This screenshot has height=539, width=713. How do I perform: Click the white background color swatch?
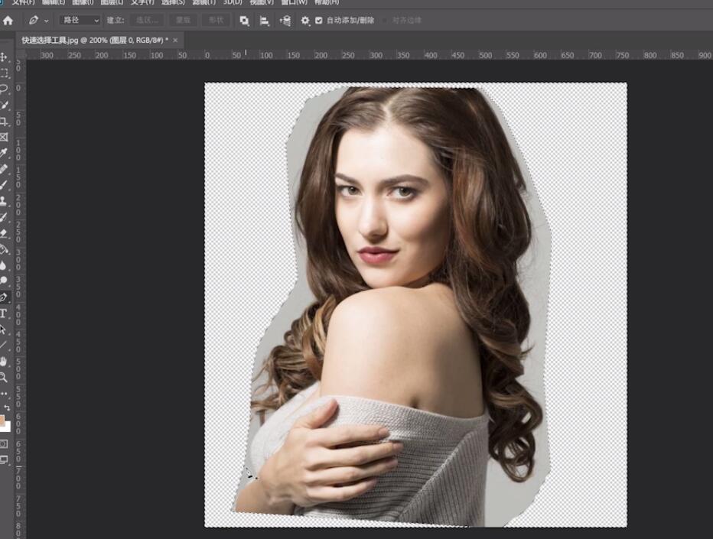pos(8,427)
